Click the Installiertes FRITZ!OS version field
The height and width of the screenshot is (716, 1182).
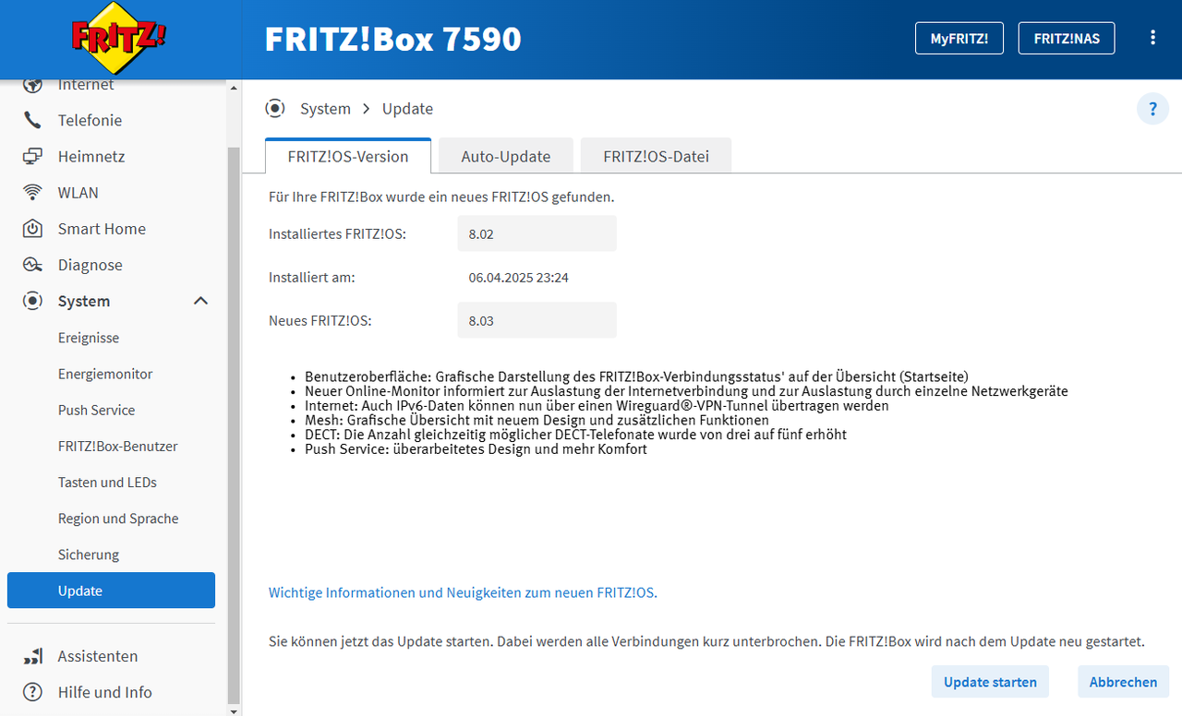click(537, 233)
